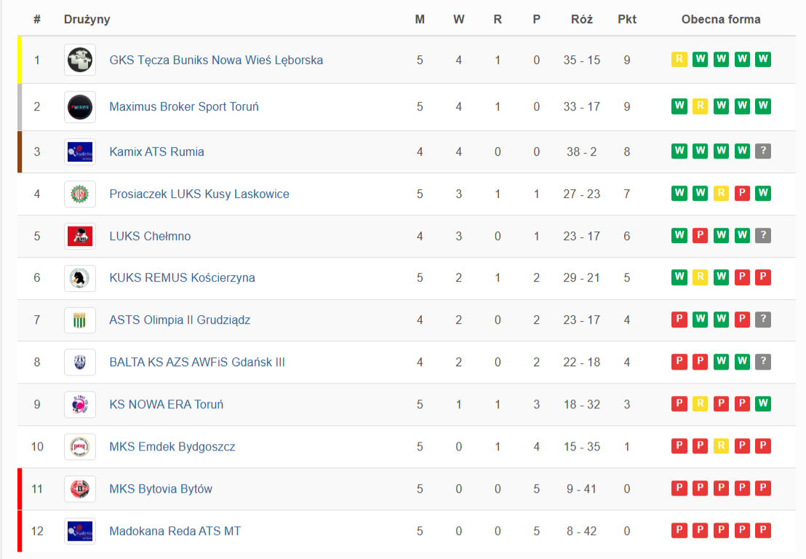Click the Drużyny column header
The image size is (806, 559).
click(x=87, y=20)
